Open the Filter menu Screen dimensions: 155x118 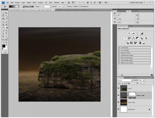click(x=34, y=3)
